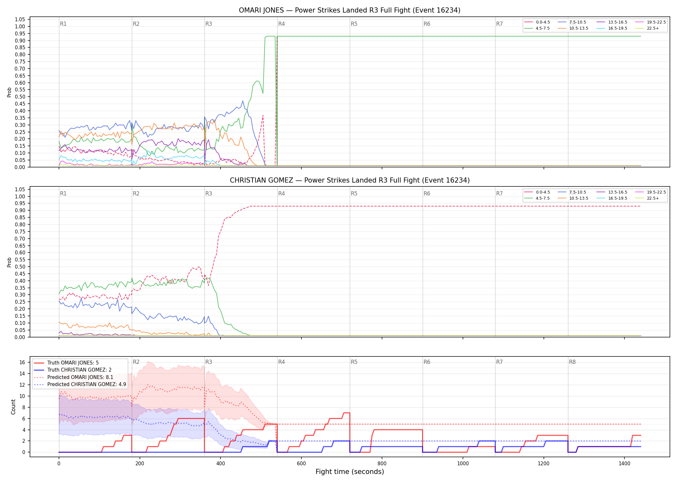Screen dimensions: 677x483
Task: Click the R3 round marker in CHRISTIAN GOMEZ chart
Action: pos(209,194)
